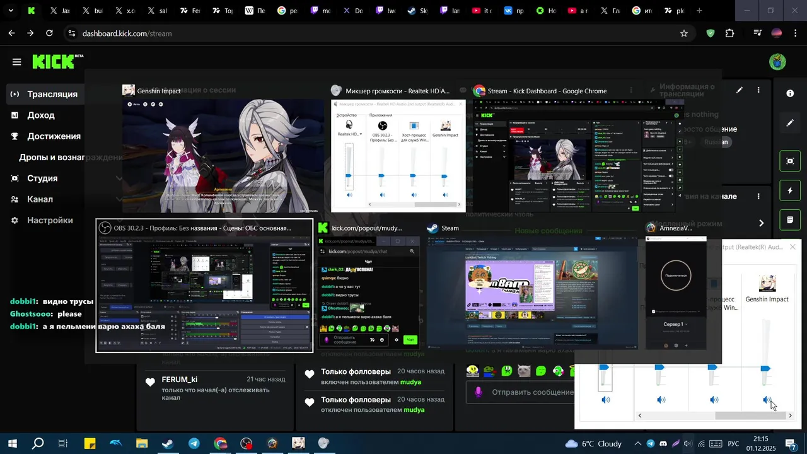Adjust the Genshin Impact volume slider handle
This screenshot has height=454, width=807.
[765, 368]
